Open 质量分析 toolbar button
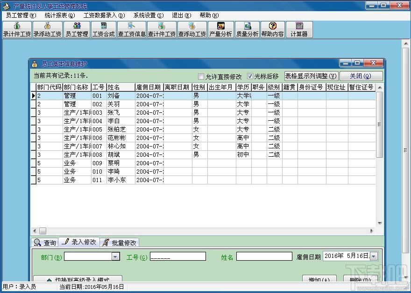 247,29
